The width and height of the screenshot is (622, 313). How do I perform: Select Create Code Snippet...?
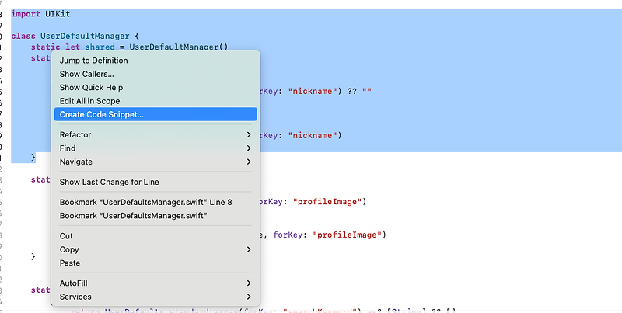(x=155, y=114)
